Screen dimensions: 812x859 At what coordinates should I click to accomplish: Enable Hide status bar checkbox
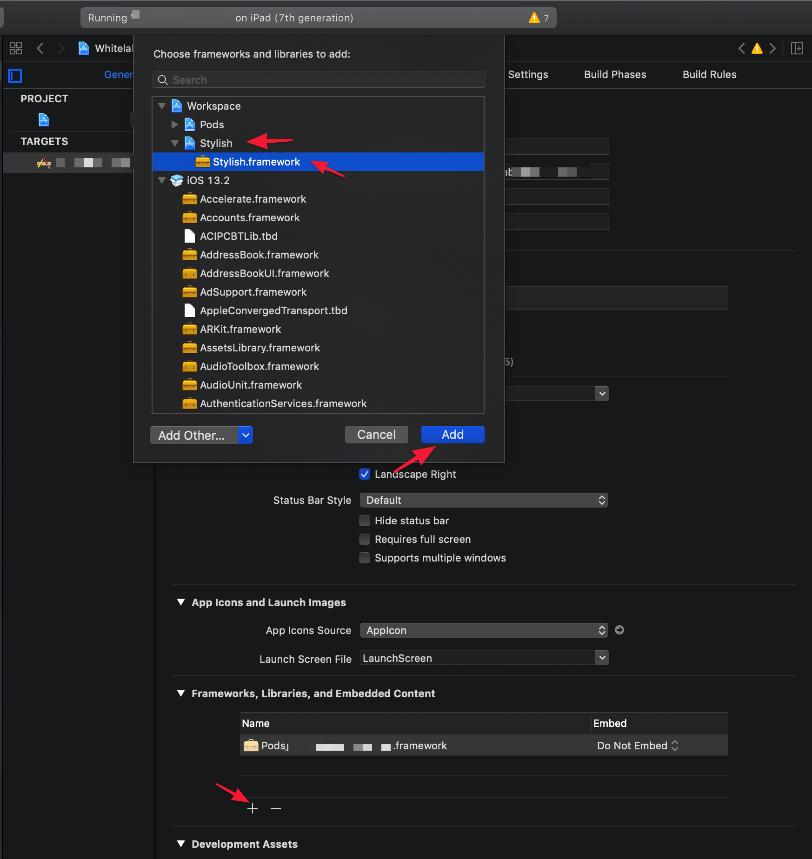click(365, 521)
